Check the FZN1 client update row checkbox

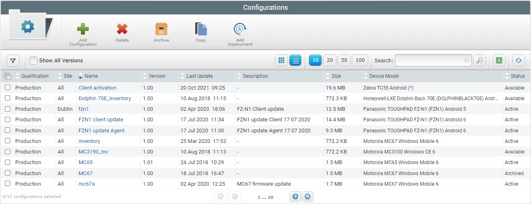[7, 120]
